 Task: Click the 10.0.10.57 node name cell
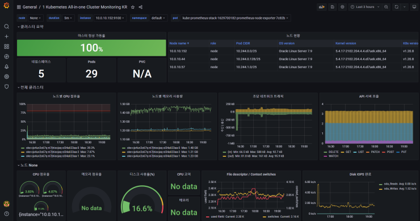[177, 67]
